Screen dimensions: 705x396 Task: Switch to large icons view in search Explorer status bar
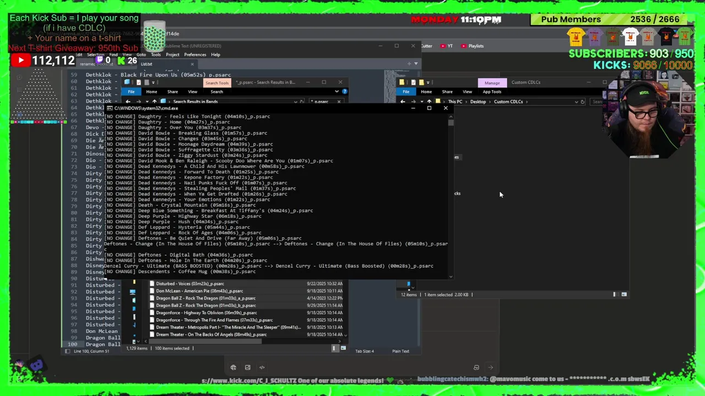coord(343,348)
